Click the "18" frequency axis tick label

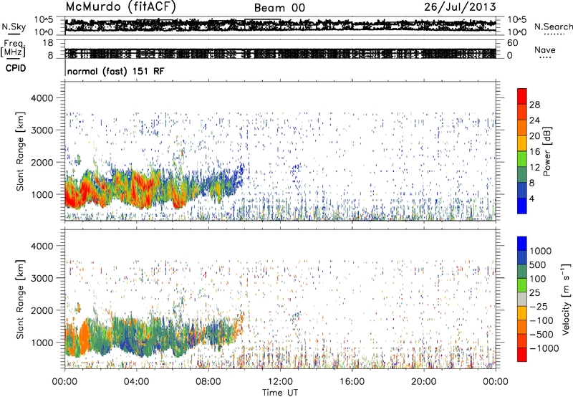tap(48, 43)
